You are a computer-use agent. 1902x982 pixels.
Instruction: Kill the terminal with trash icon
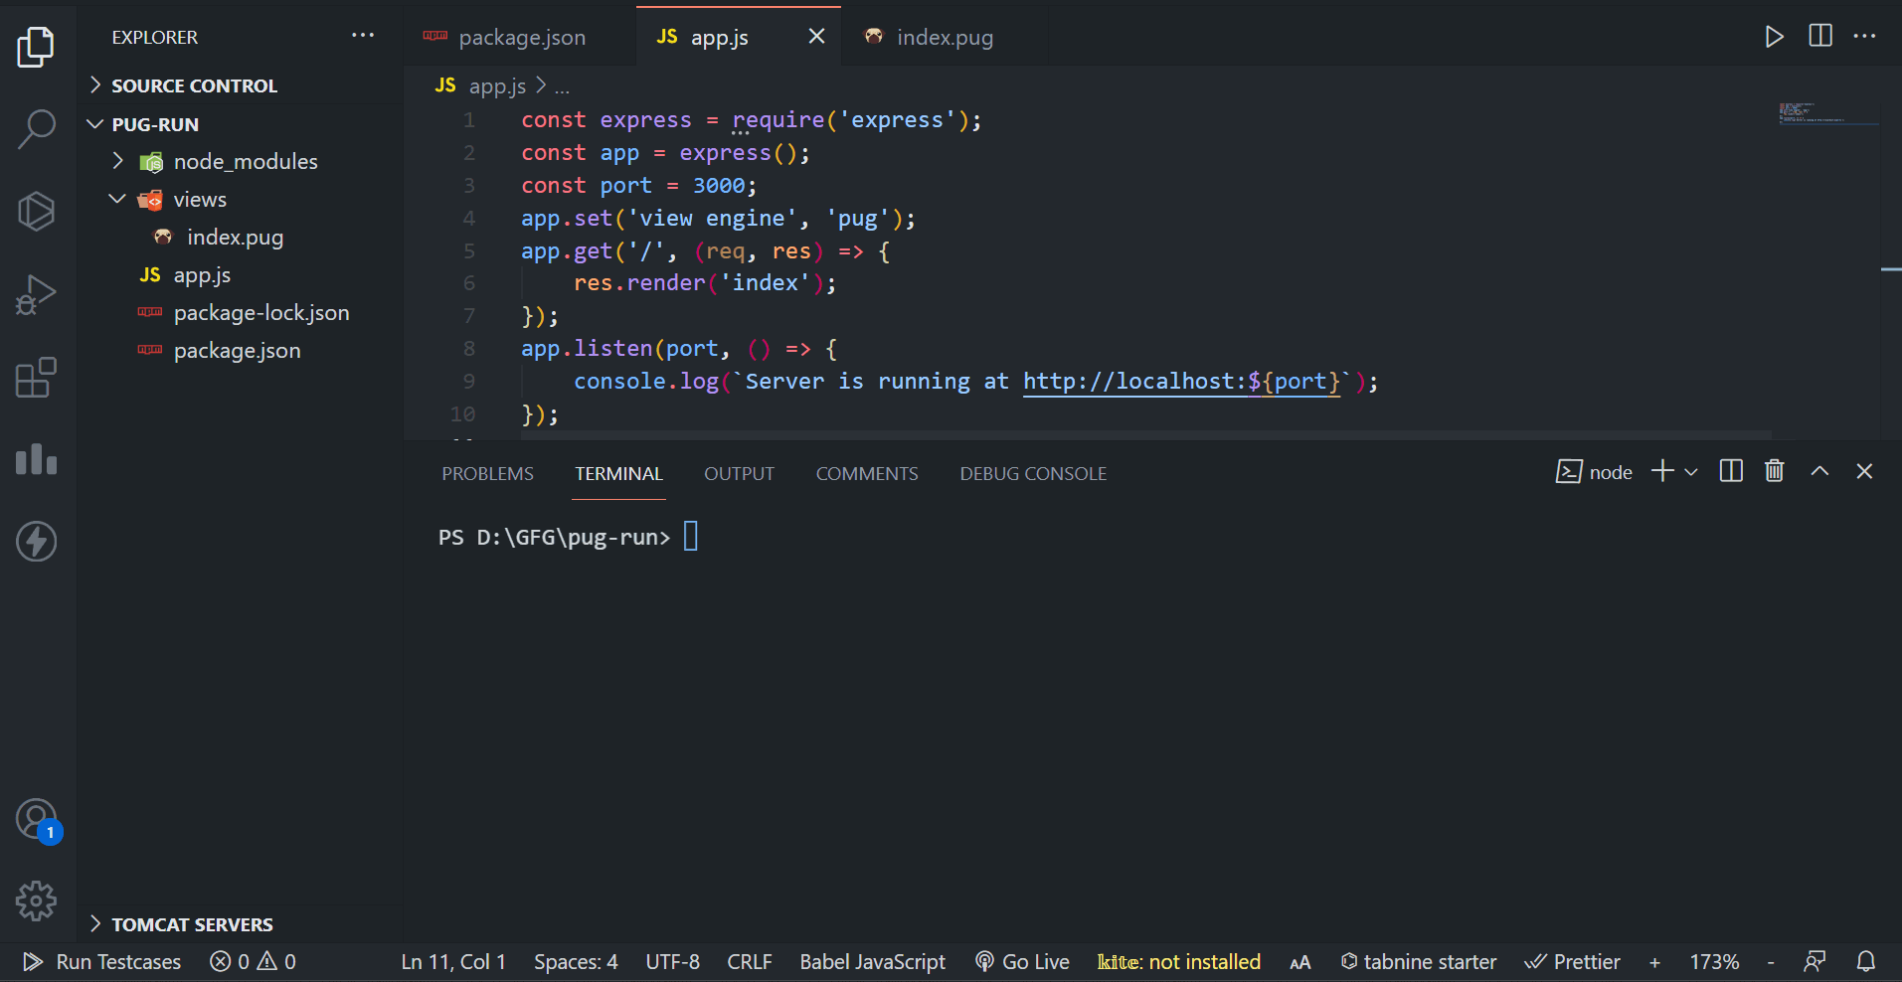1775,472
